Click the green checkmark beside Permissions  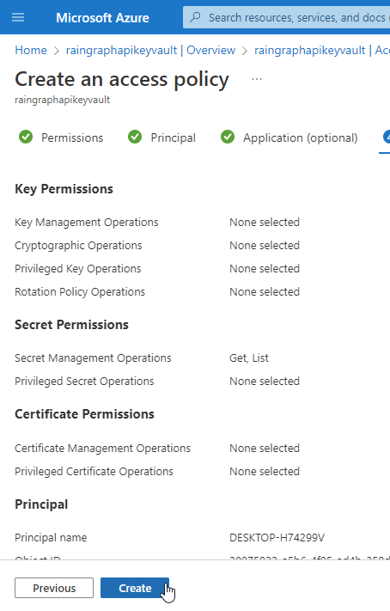[26, 137]
